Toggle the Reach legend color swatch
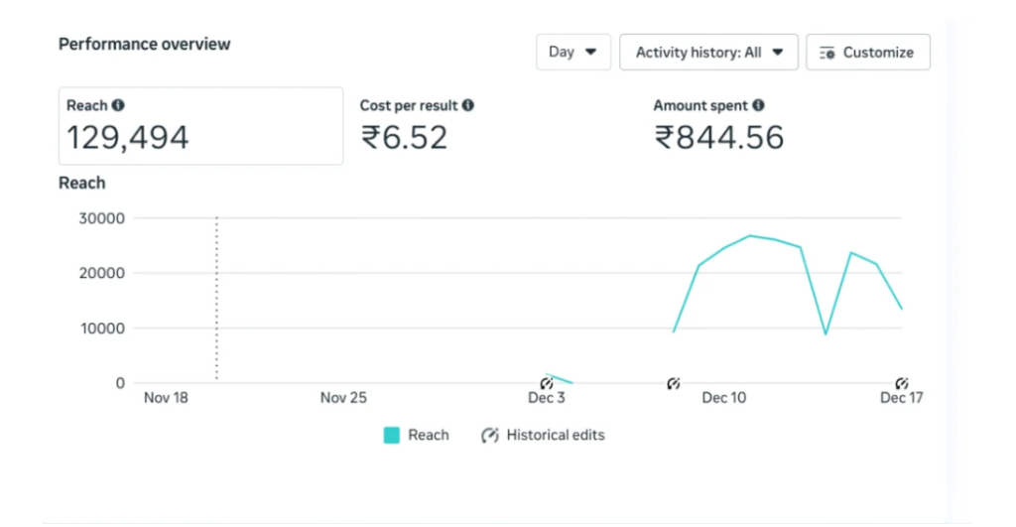Image resolution: width=1016 pixels, height=527 pixels. tap(392, 435)
